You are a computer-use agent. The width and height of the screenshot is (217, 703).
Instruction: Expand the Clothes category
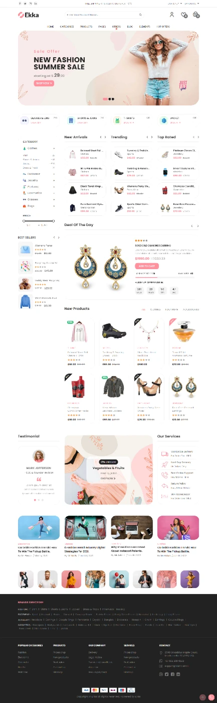coord(54,149)
